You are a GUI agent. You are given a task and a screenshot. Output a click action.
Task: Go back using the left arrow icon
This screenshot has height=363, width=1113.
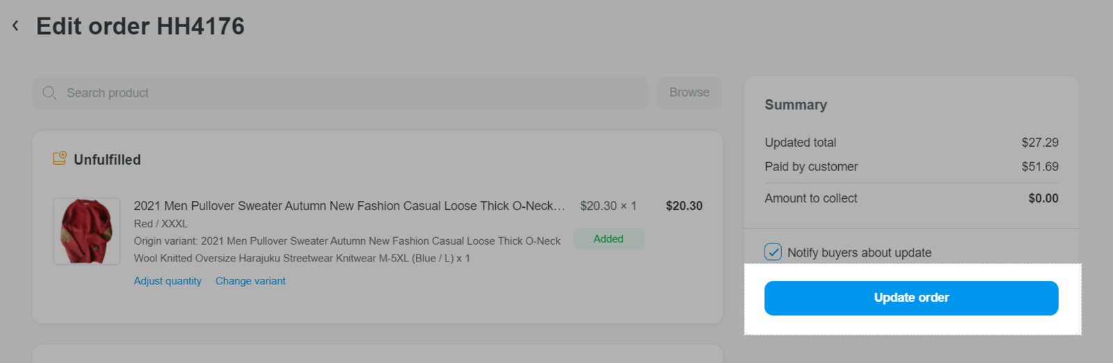pos(15,26)
